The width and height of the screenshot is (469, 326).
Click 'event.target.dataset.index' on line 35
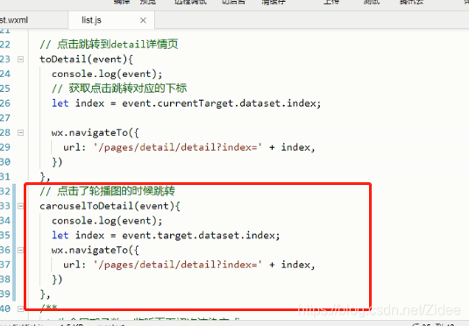198,235
